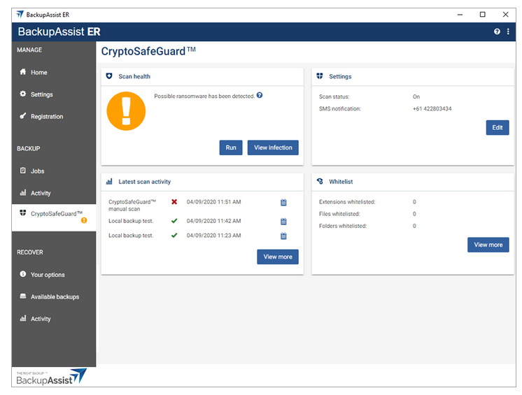The image size is (522, 395).
Task: Open report icon for 11:42 AM backup test
Action: pos(283,222)
